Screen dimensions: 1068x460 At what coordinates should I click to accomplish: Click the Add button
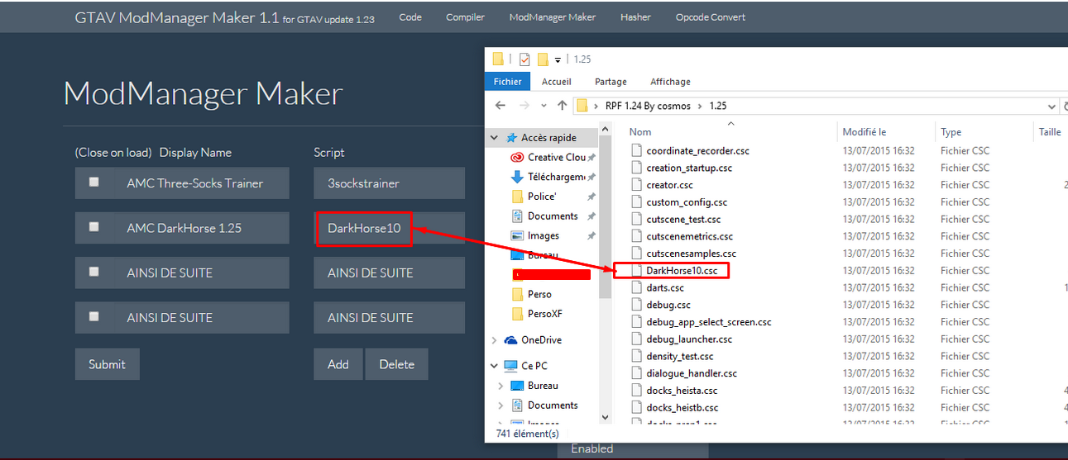pyautogui.click(x=338, y=364)
